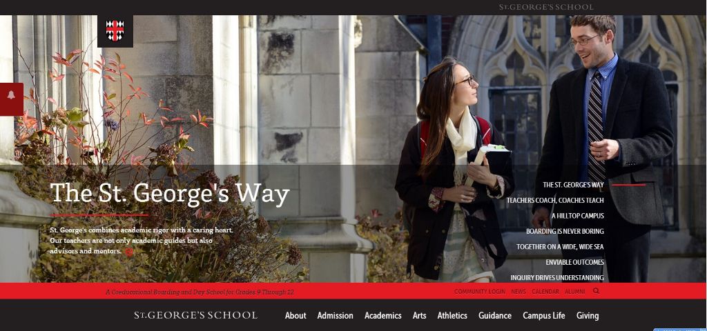
Task: Select The St. George's Way slide
Action: click(x=573, y=185)
